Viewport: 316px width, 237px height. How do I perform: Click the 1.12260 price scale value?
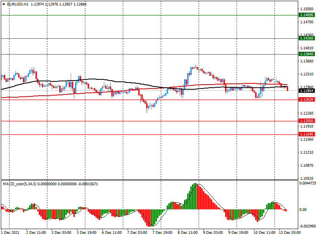[x=307, y=113]
